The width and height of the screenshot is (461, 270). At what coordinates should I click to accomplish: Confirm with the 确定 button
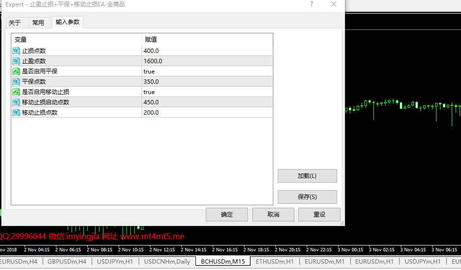click(227, 215)
